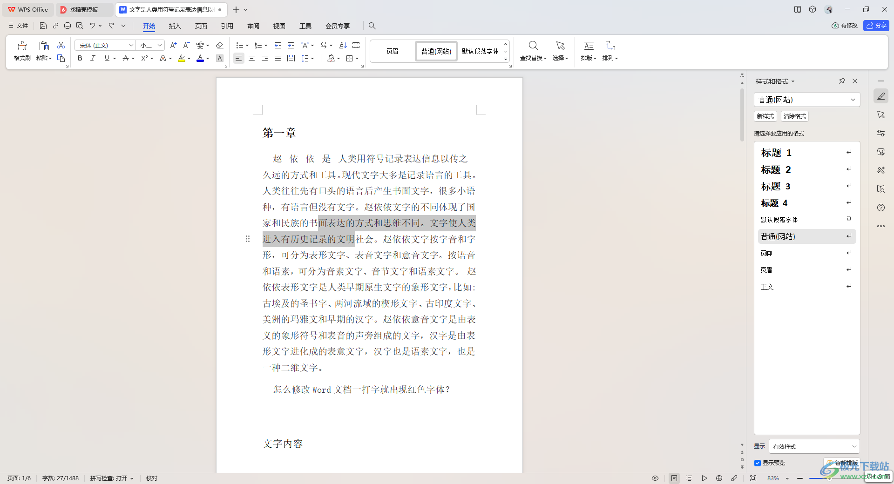Screen dimensions: 894x484
Task: Open the ribbon search magnifier
Action: point(372,26)
